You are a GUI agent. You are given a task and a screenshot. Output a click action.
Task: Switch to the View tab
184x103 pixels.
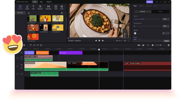[x=135, y=6]
